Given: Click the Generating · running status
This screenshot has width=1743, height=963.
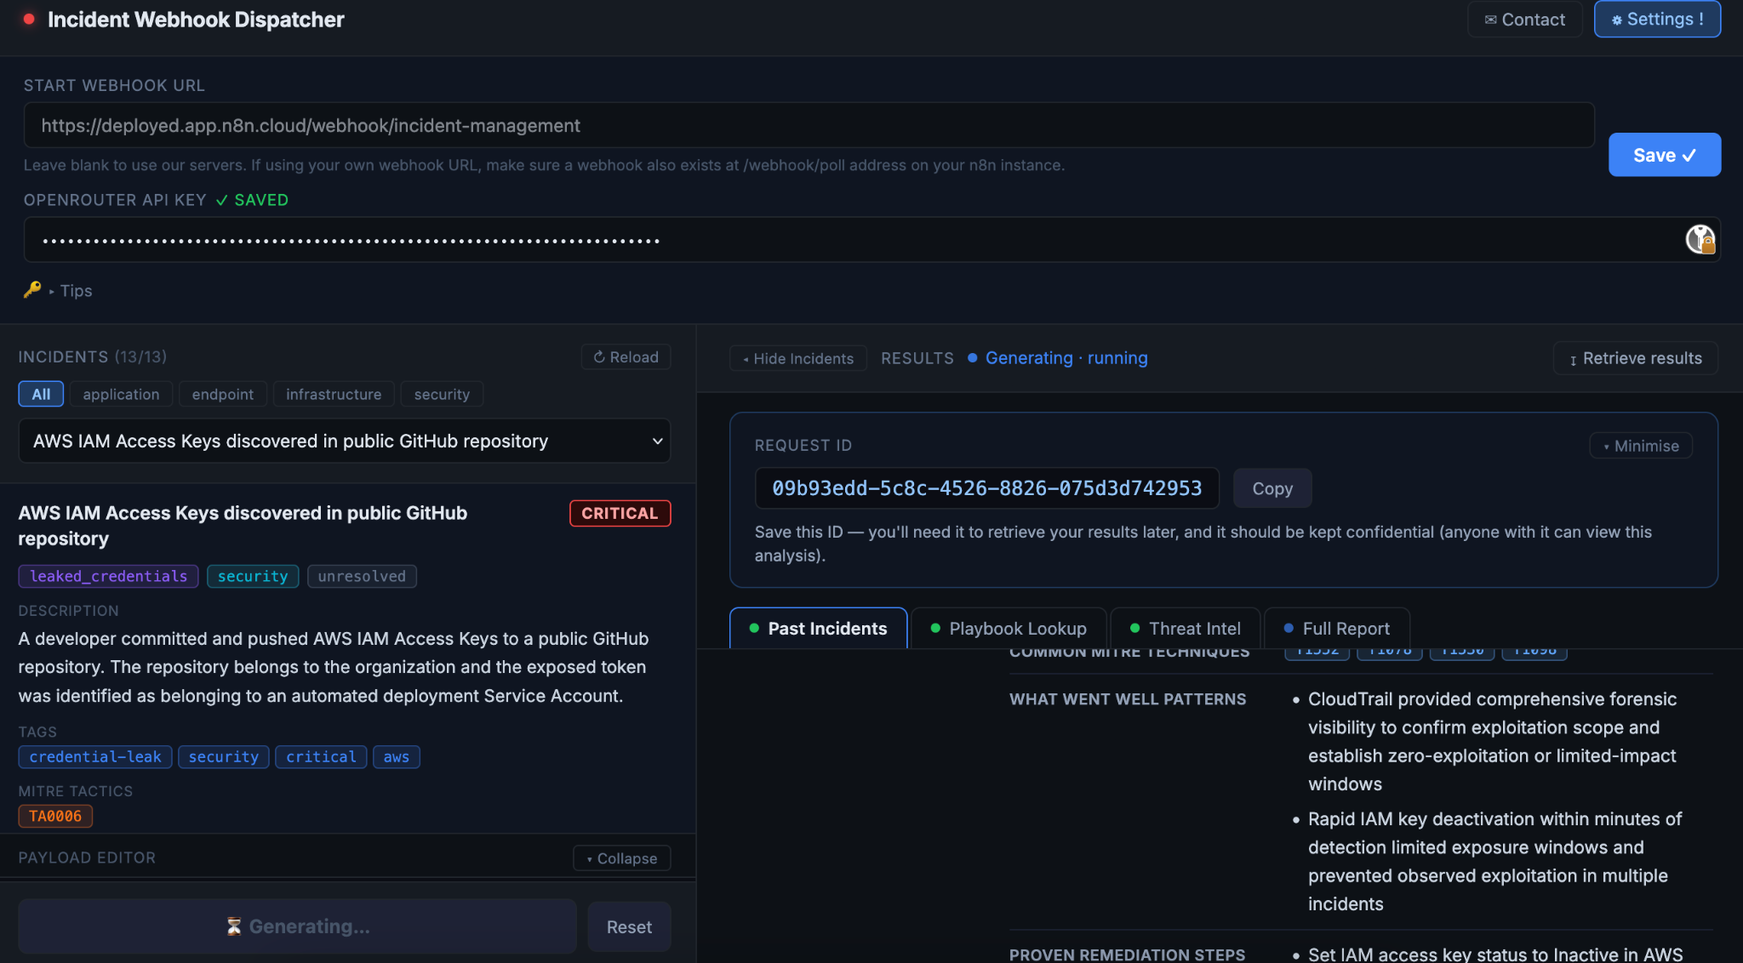Looking at the screenshot, I should point(1058,358).
